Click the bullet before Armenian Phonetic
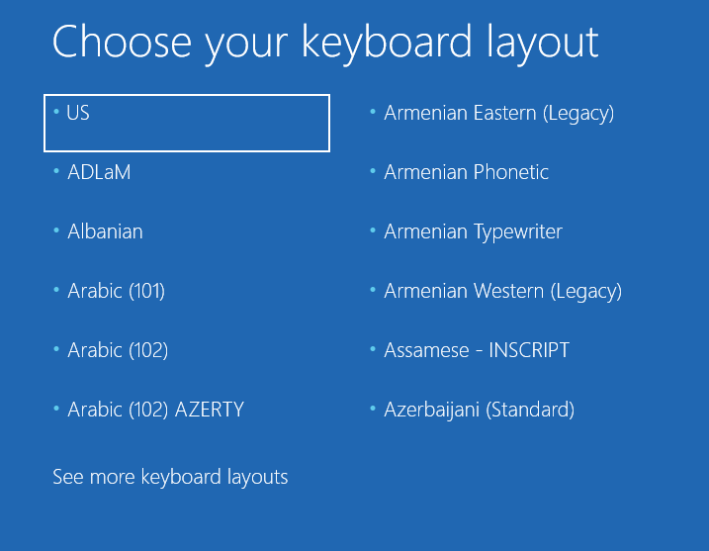The width and height of the screenshot is (709, 551). 373,172
